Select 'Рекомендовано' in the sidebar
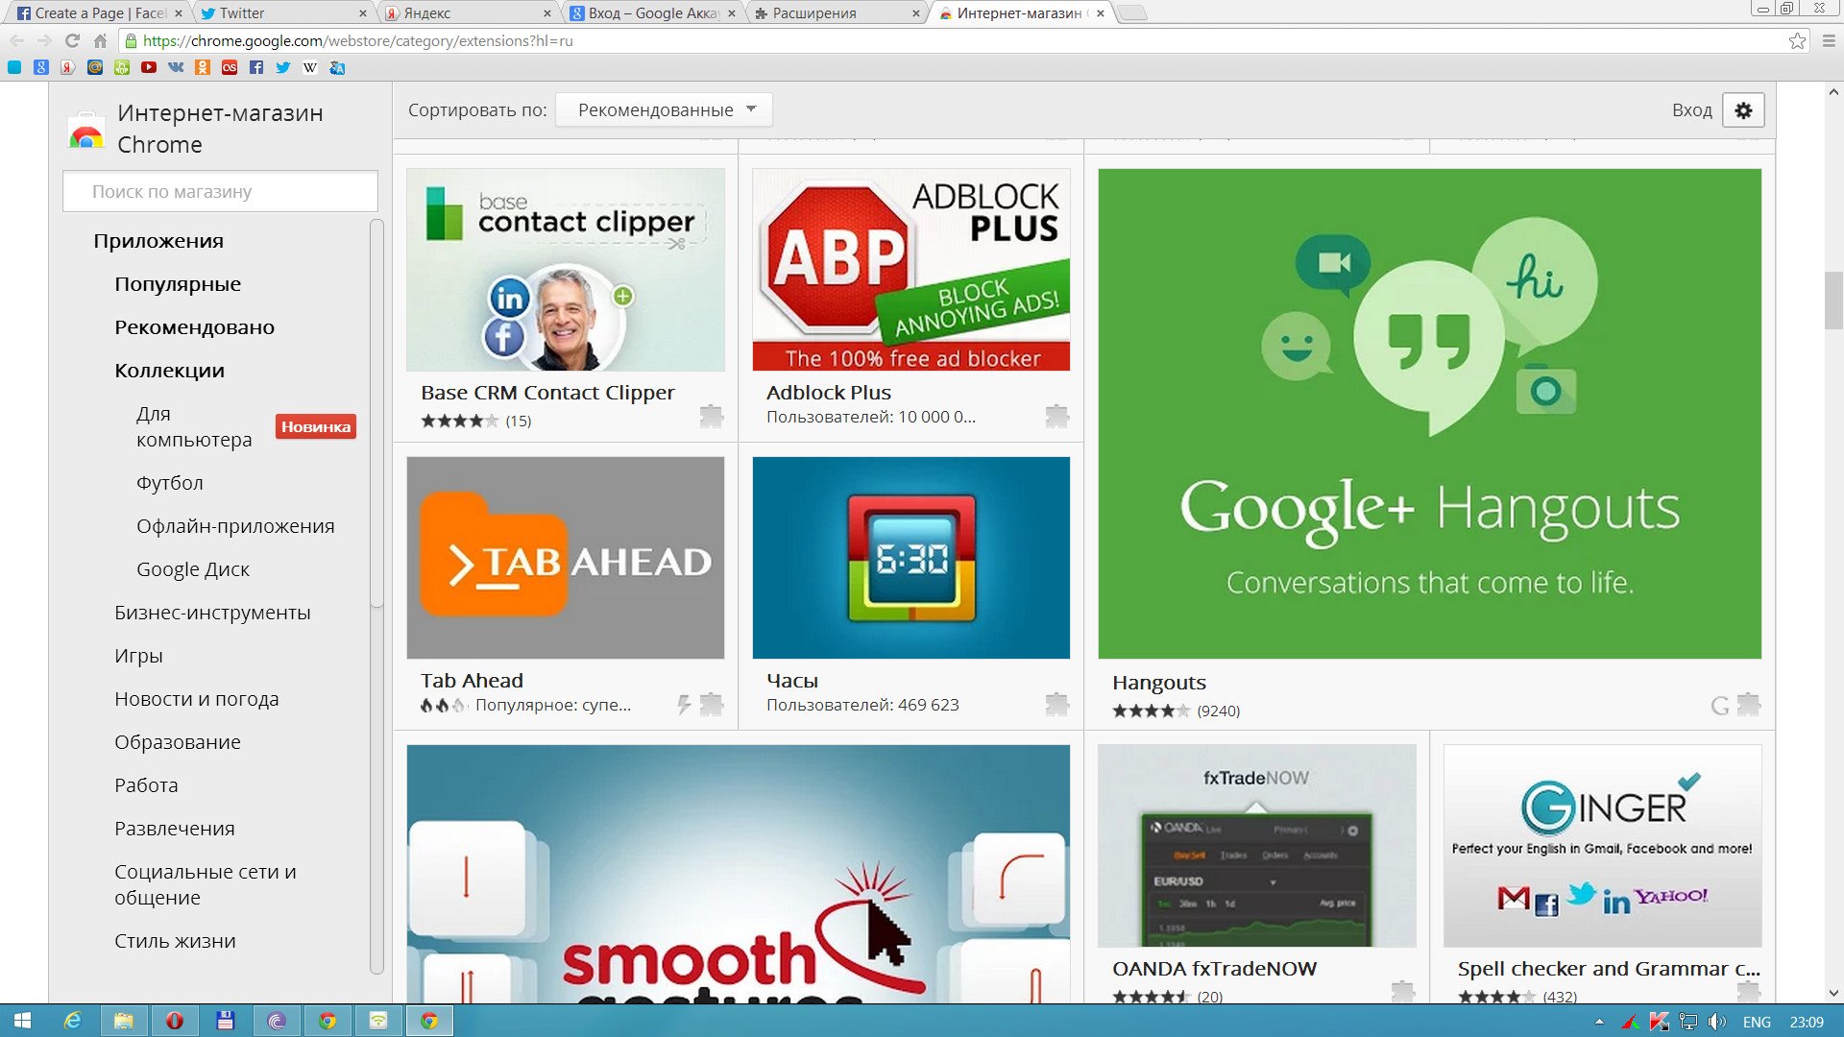This screenshot has height=1037, width=1844. pos(194,326)
